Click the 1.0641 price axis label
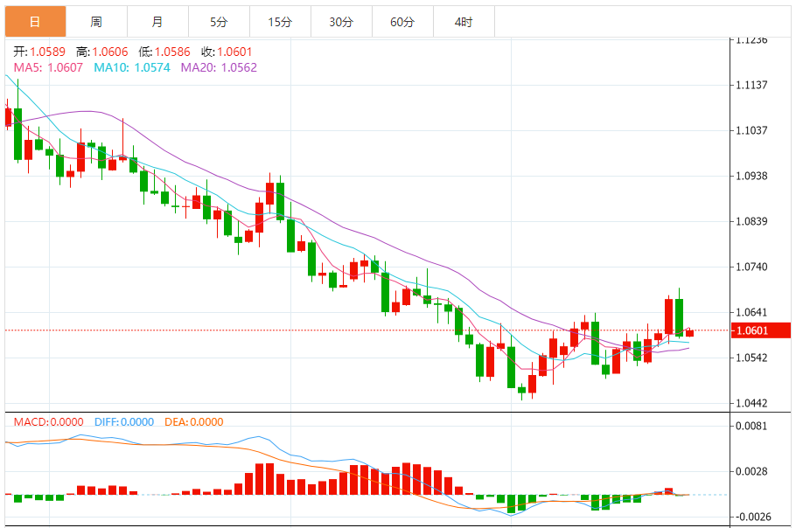 pos(752,312)
